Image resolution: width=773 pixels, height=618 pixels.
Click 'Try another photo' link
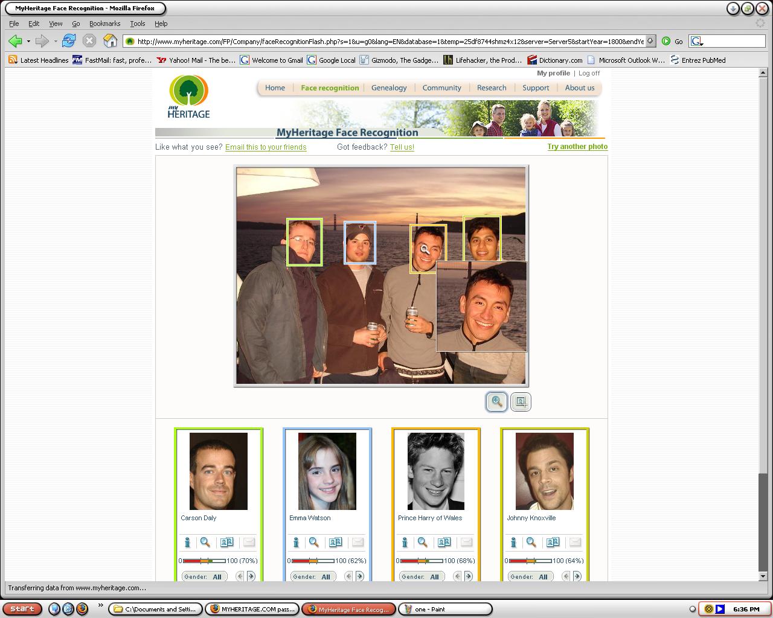pyautogui.click(x=577, y=146)
